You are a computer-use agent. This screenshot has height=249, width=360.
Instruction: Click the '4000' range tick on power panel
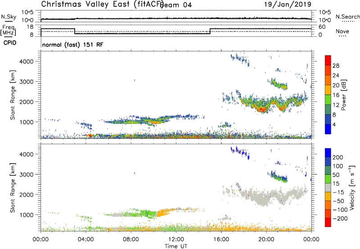(x=27, y=62)
